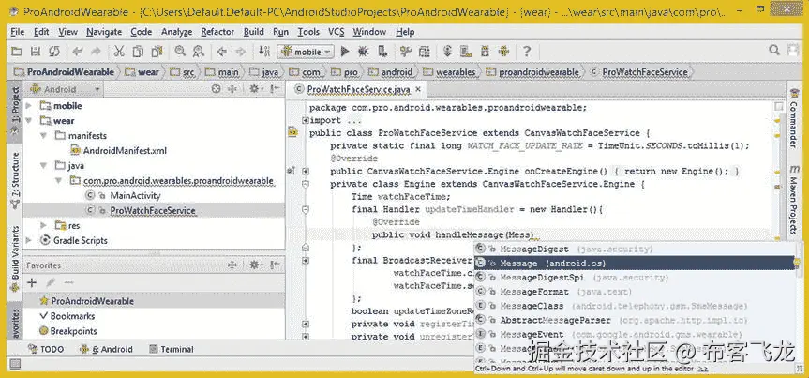This screenshot has height=378, width=809.
Task: Click the Search Everywhere magnifier
Action: [774, 50]
